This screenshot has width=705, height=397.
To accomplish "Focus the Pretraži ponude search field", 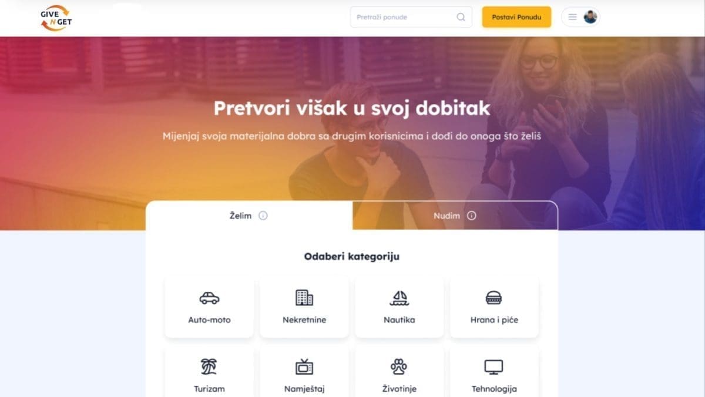I will tap(411, 17).
